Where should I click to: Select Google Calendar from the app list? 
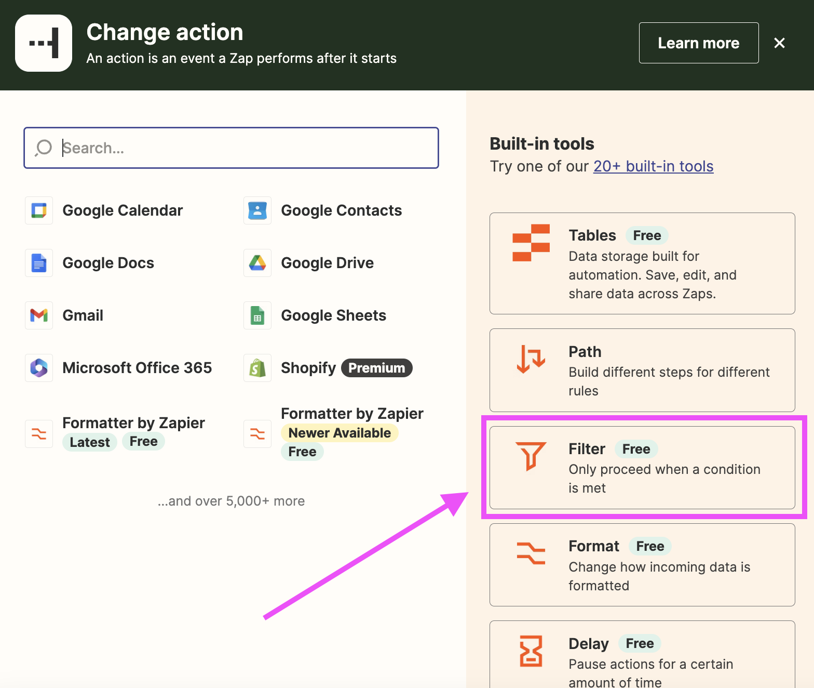[123, 210]
